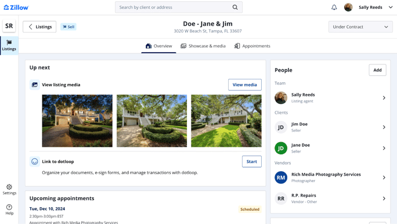This screenshot has width=397, height=224.
Task: Click Sally Reeds profile avatar in header
Action: pyautogui.click(x=348, y=8)
